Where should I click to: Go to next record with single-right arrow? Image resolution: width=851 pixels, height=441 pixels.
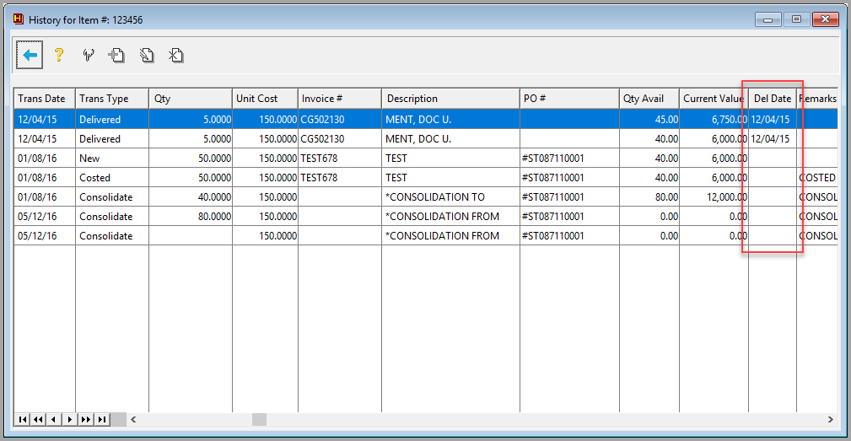(x=70, y=419)
